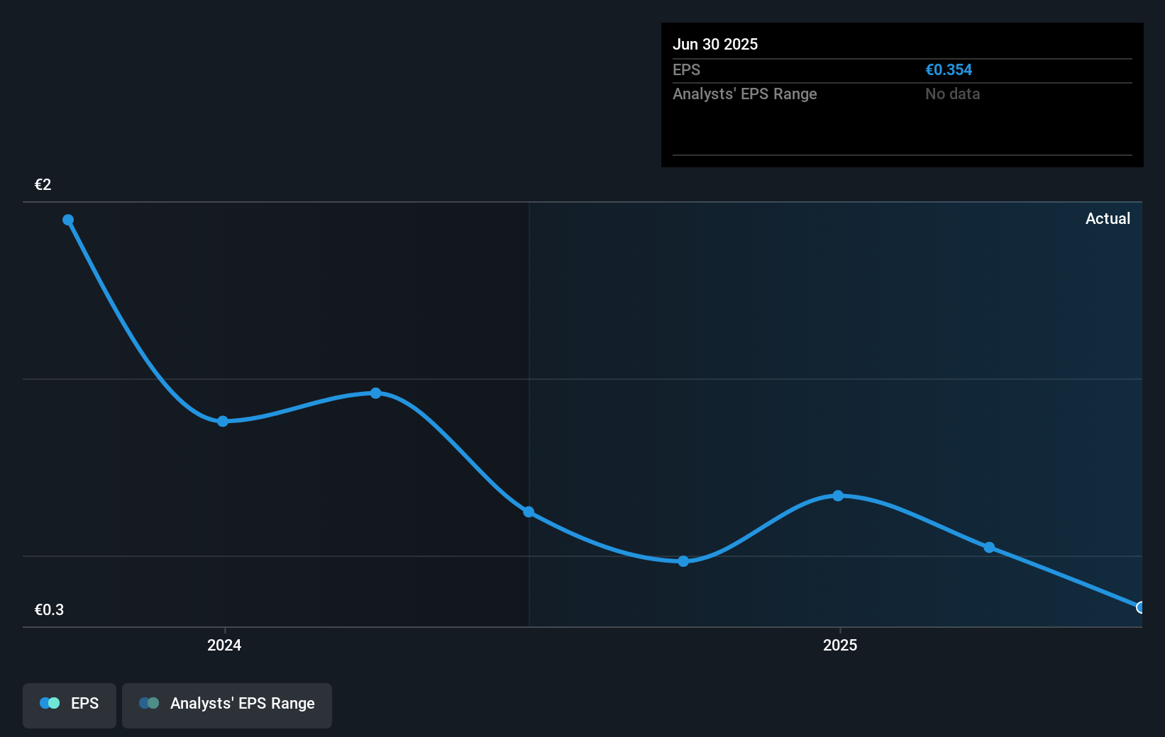Select the EPS point at the trough before 2025

683,561
